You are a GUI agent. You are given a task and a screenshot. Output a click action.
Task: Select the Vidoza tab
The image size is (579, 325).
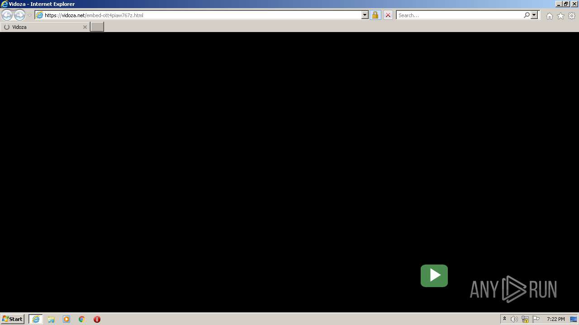tap(45, 27)
